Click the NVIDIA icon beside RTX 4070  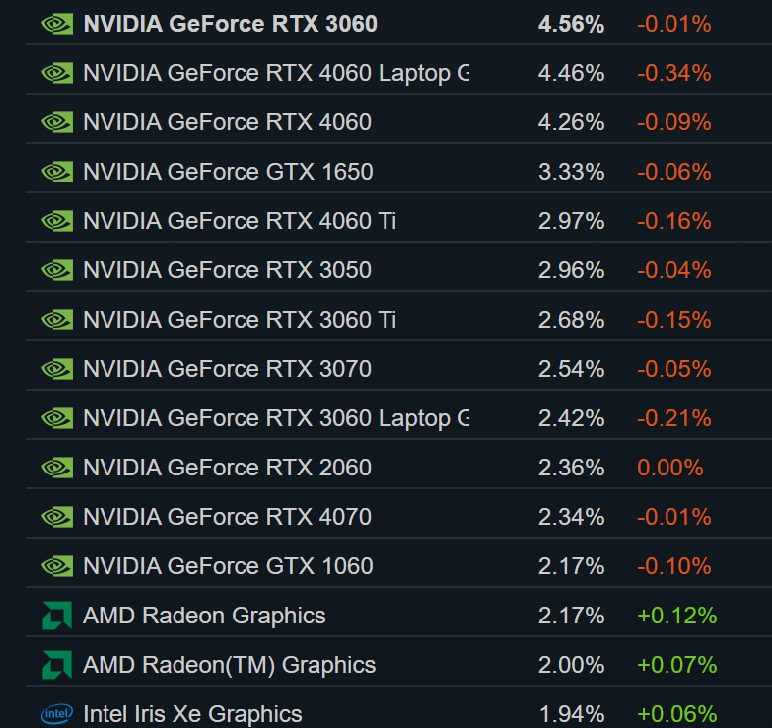(56, 517)
